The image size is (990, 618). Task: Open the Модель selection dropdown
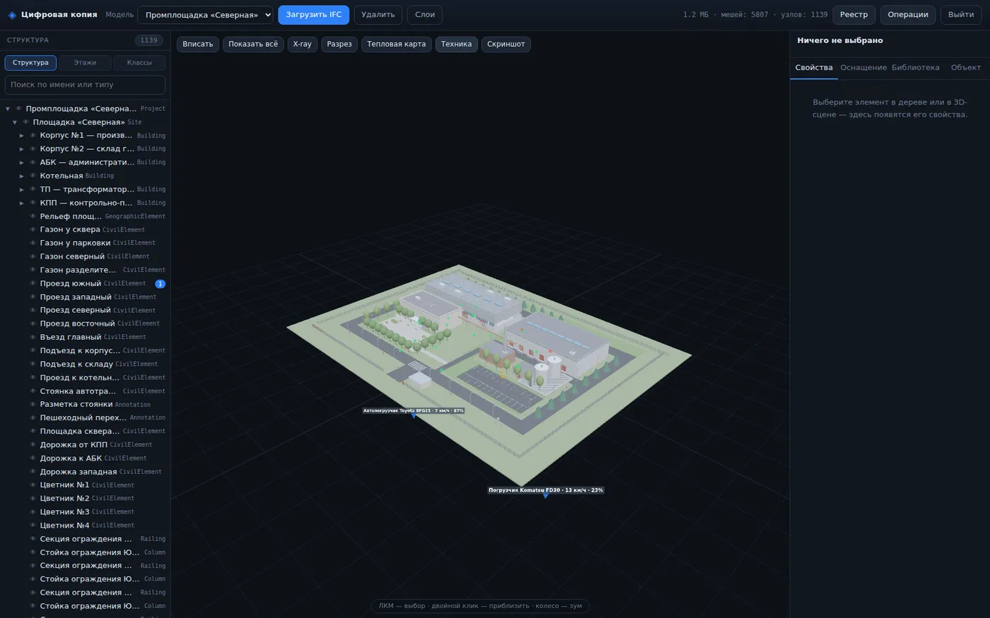[205, 15]
